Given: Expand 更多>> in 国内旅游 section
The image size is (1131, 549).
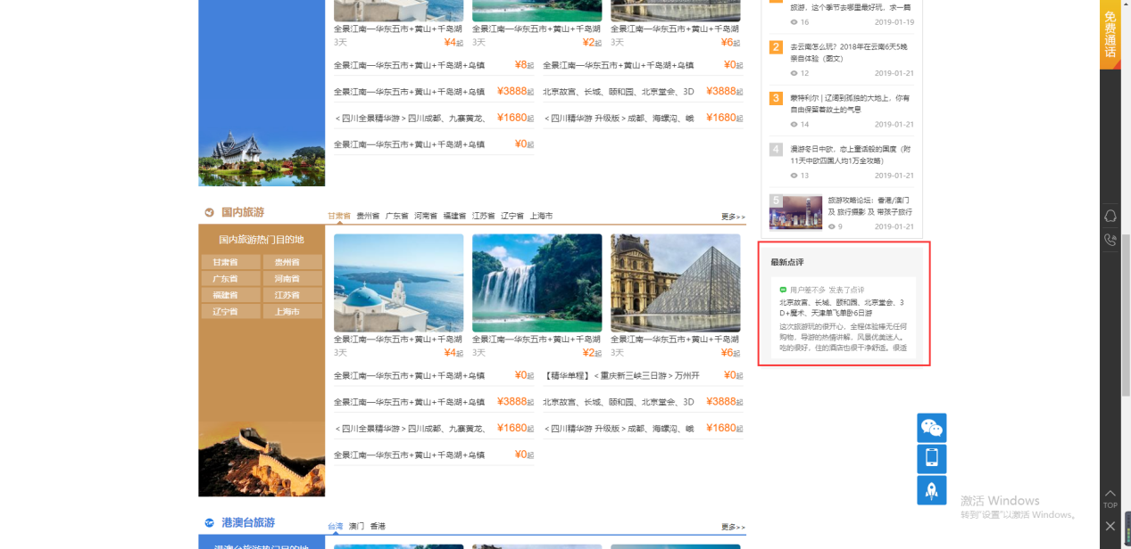Looking at the screenshot, I should (x=733, y=217).
